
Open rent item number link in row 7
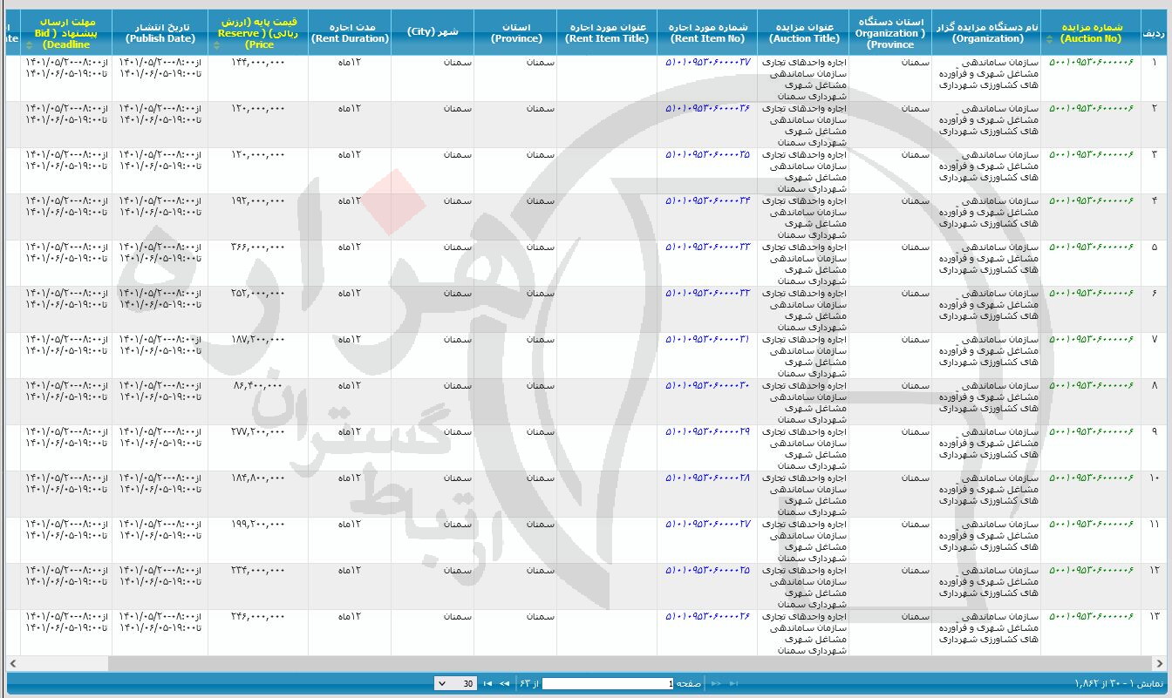pyautogui.click(x=707, y=339)
